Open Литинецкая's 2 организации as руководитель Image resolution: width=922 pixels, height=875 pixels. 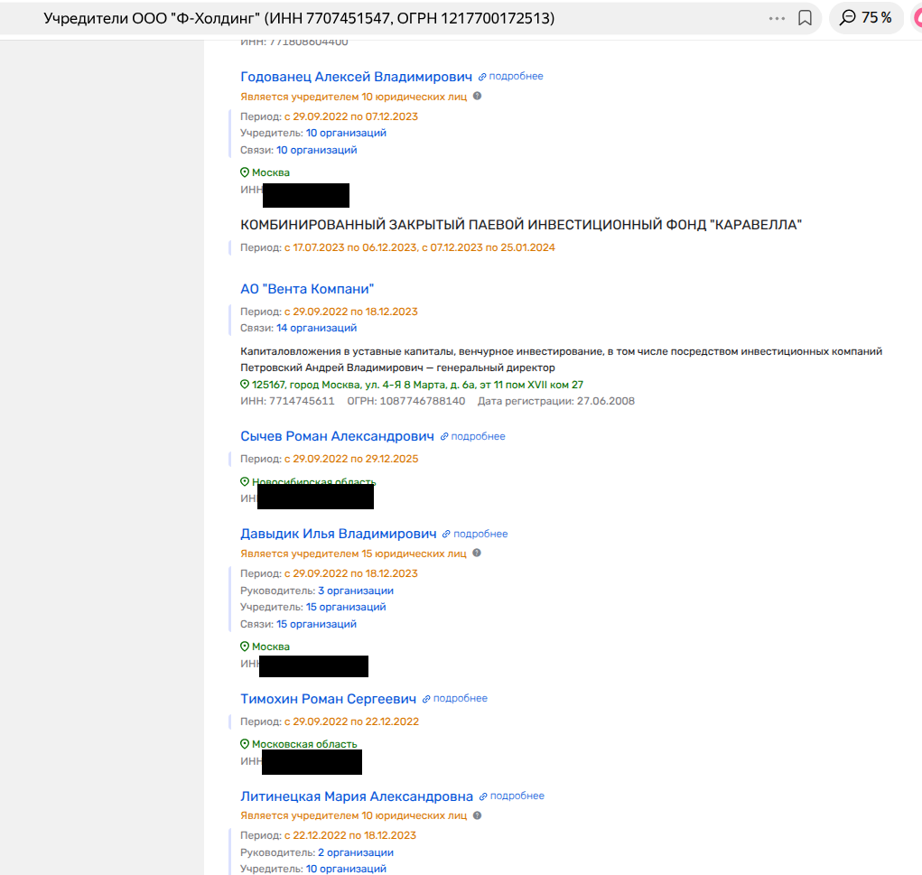[355, 852]
